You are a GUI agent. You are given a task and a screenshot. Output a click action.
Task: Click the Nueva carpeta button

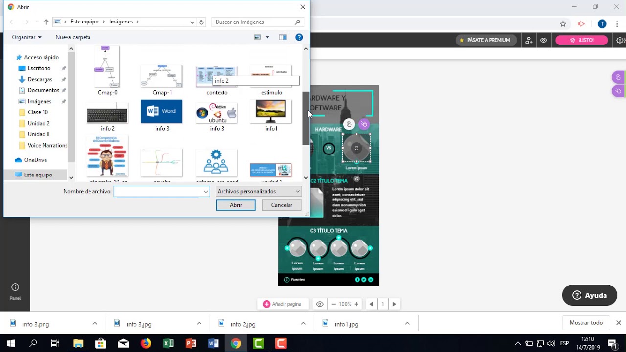[73, 37]
